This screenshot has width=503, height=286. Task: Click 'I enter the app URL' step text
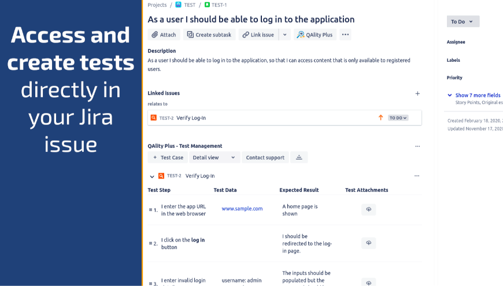click(183, 210)
